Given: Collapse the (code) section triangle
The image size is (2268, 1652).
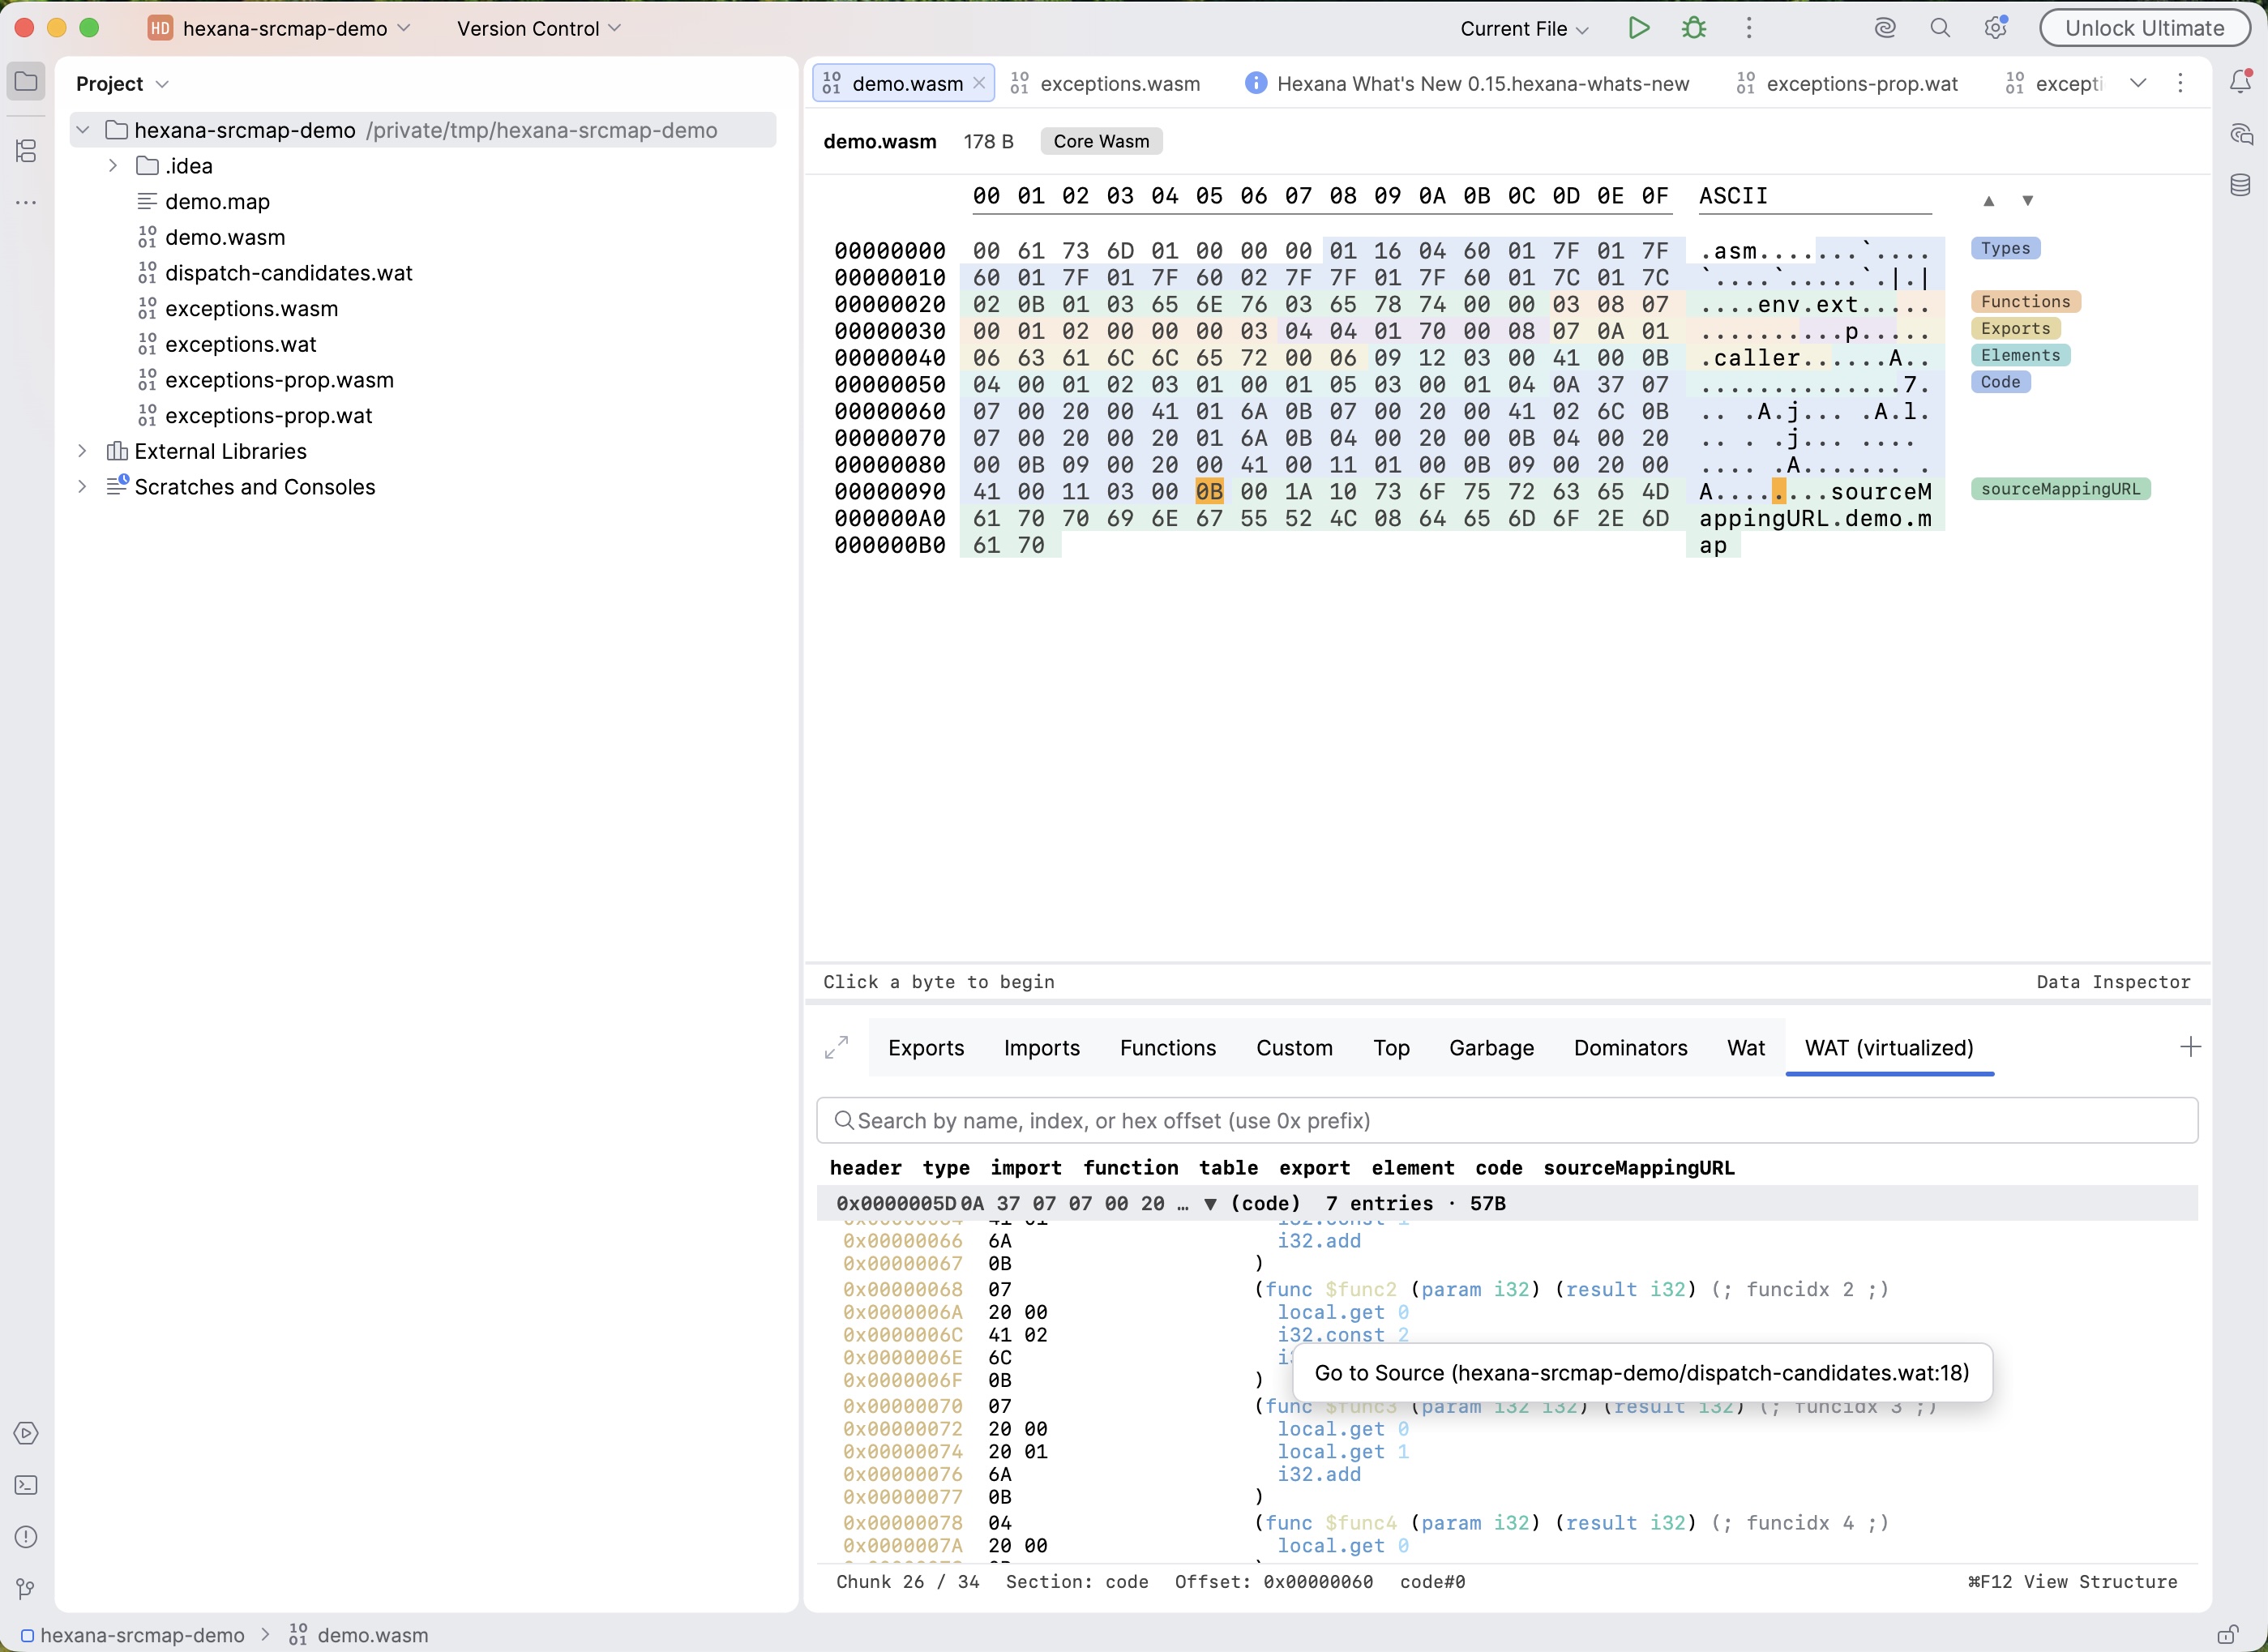Looking at the screenshot, I should [x=1210, y=1204].
